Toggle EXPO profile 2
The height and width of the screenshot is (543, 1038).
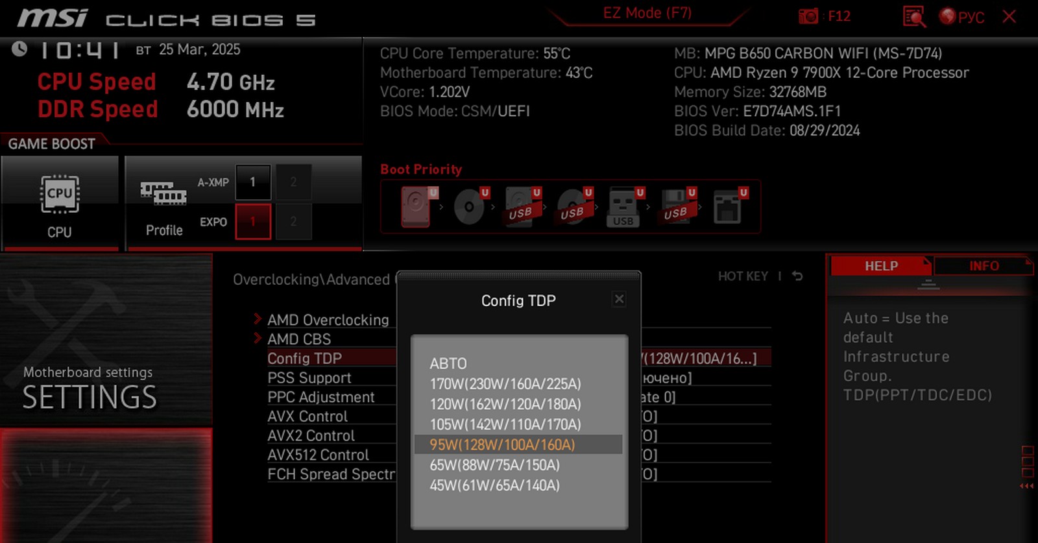(293, 222)
